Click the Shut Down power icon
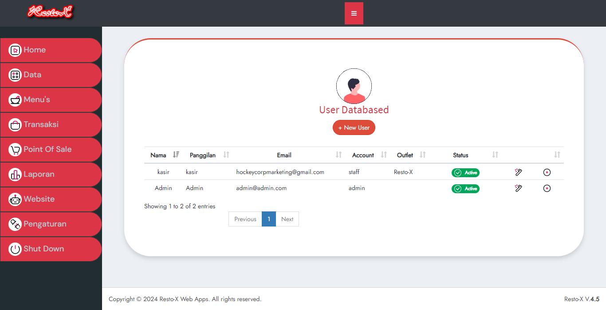 15,249
